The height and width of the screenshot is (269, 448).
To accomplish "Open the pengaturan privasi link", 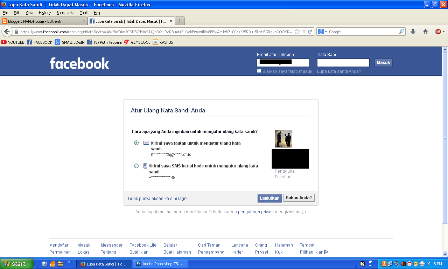I will click(256, 212).
